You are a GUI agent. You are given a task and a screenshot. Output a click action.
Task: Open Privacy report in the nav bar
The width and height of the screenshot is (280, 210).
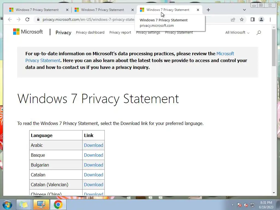[120, 33]
